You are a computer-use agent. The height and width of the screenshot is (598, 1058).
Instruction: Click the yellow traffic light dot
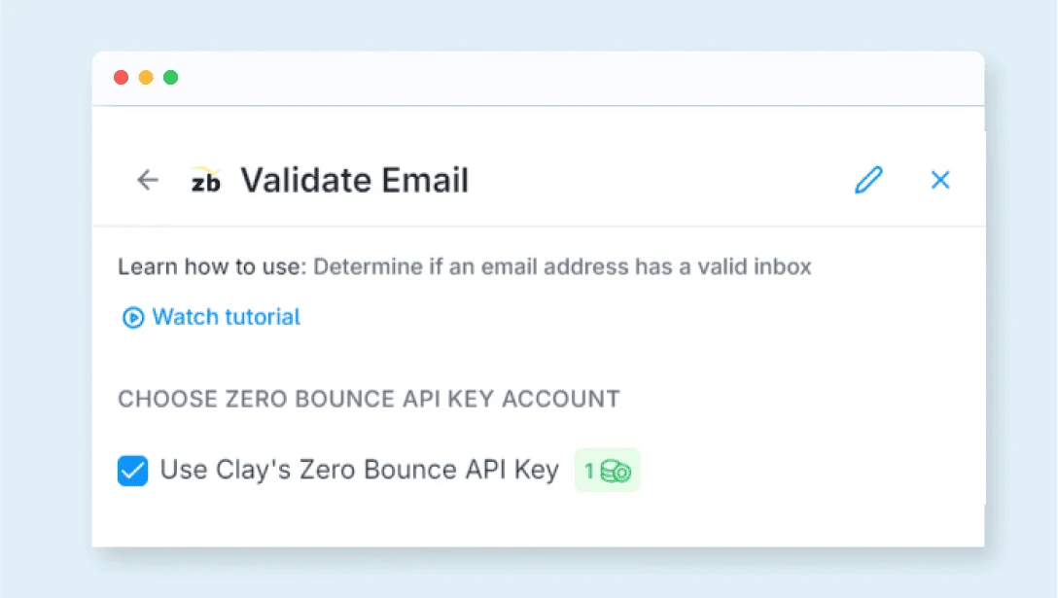[146, 77]
